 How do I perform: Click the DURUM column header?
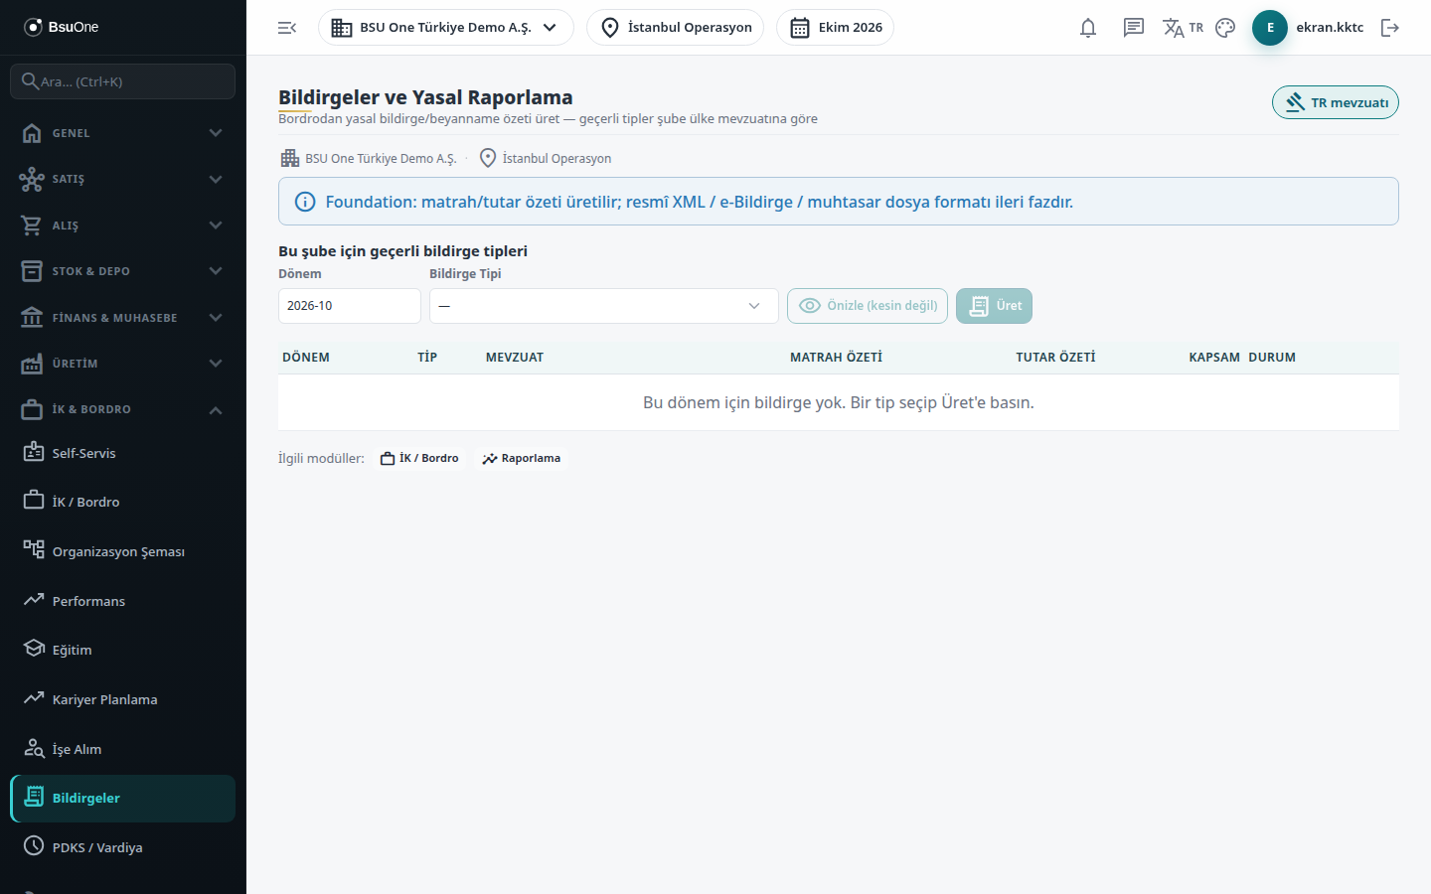click(x=1272, y=358)
